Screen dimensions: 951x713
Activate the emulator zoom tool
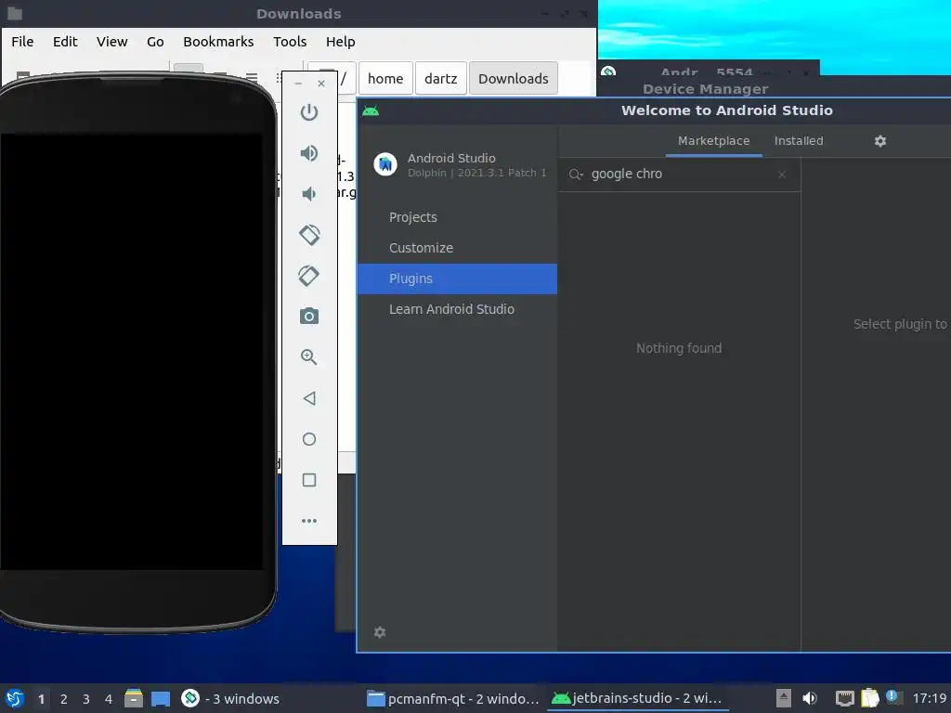(x=308, y=357)
